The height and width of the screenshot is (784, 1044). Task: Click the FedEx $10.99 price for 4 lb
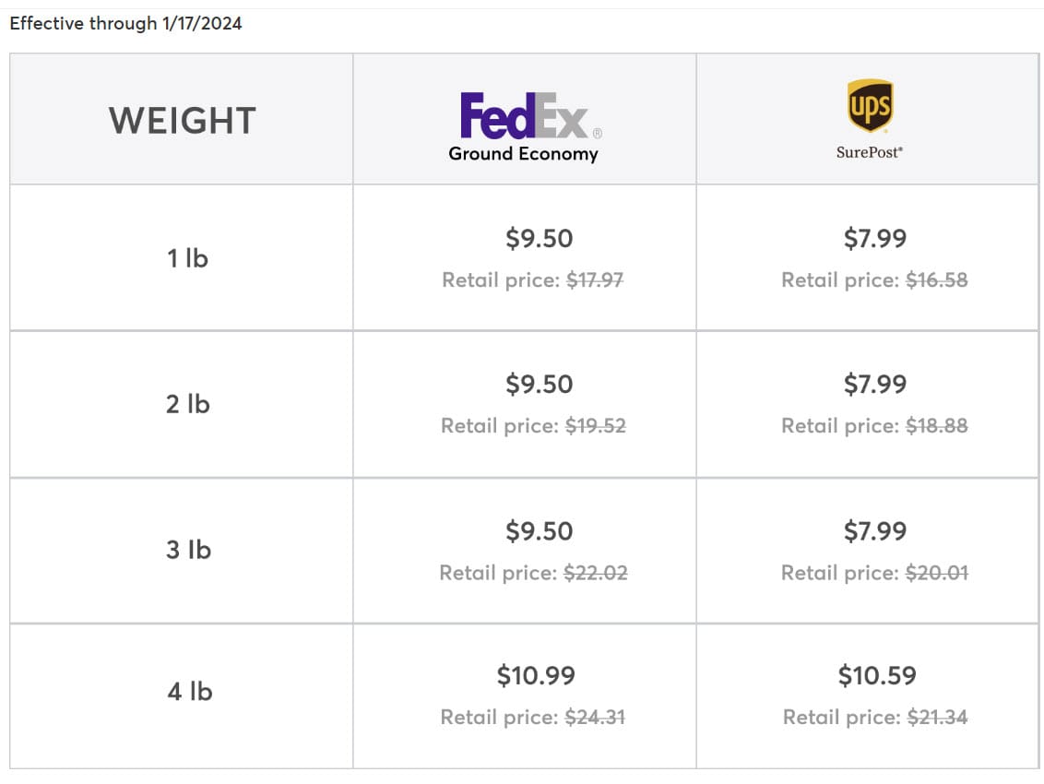pyautogui.click(x=535, y=676)
